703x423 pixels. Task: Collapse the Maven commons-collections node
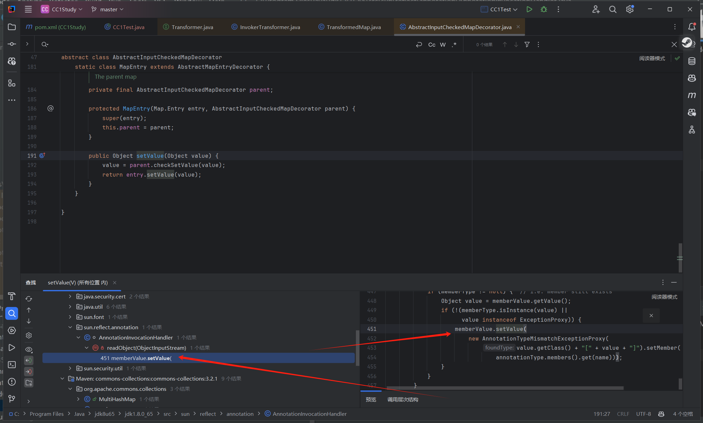click(x=62, y=379)
